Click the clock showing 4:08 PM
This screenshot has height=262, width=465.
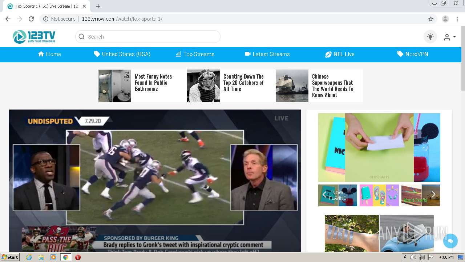pos(446,257)
